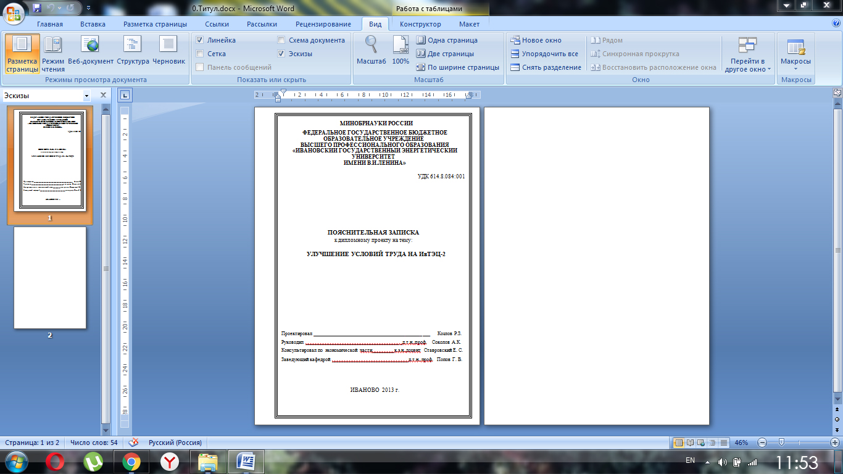Image resolution: width=843 pixels, height=474 pixels.
Task: Open Full Screen Reading mode (Режим чтения)
Action: coord(53,54)
